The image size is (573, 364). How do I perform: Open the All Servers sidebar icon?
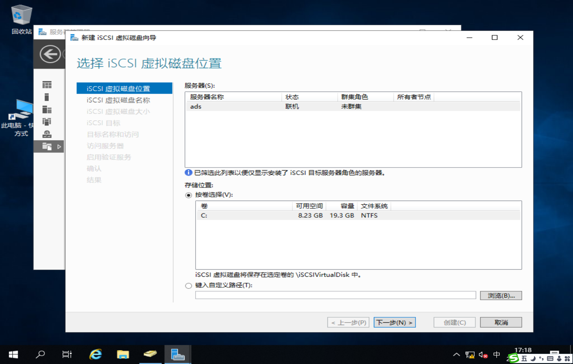pyautogui.click(x=47, y=110)
